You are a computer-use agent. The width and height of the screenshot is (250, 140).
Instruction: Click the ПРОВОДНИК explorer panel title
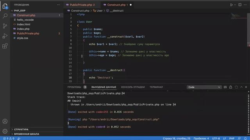point(21,5)
